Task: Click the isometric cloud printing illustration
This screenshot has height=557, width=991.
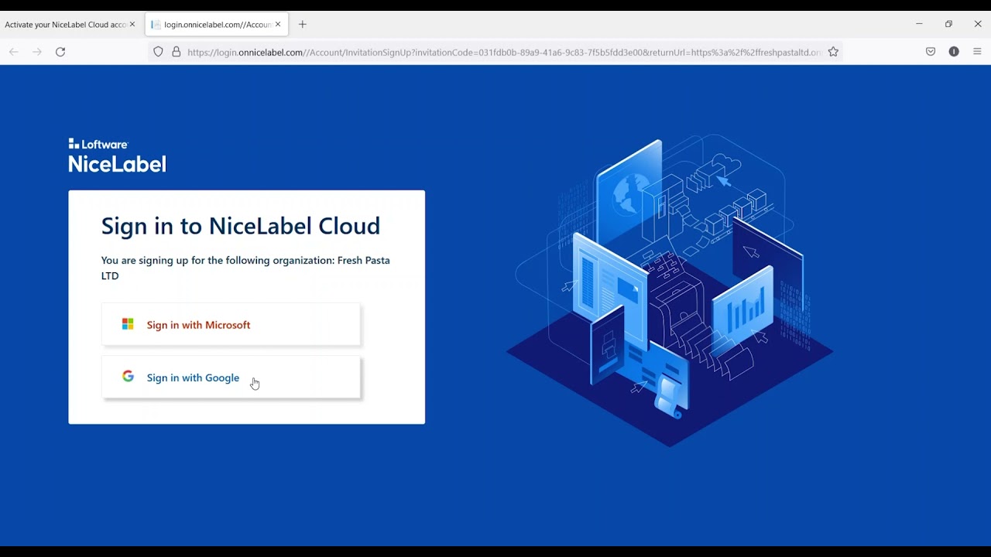Action: pos(670,290)
